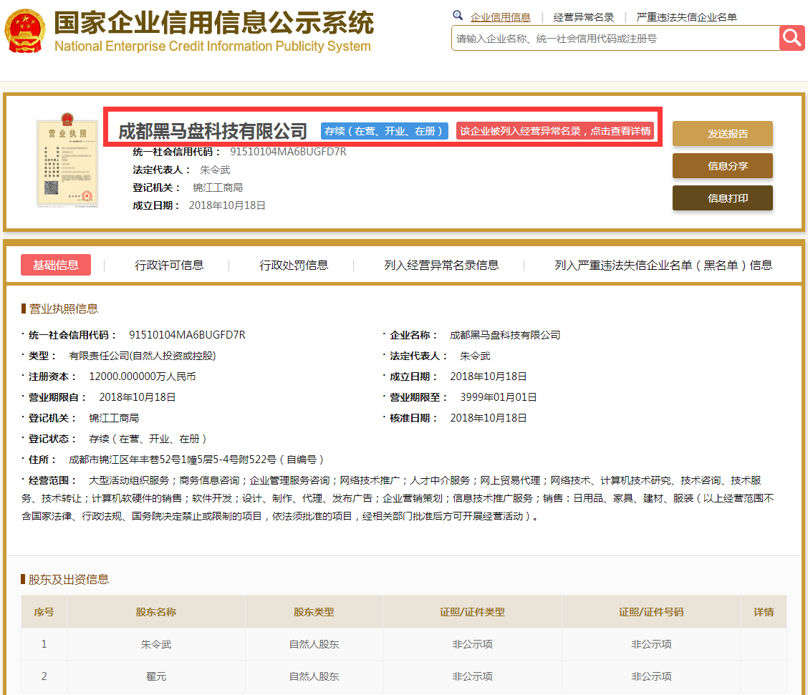Switch to the 基础信息 tab
Image resolution: width=808 pixels, height=695 pixels.
tap(56, 265)
